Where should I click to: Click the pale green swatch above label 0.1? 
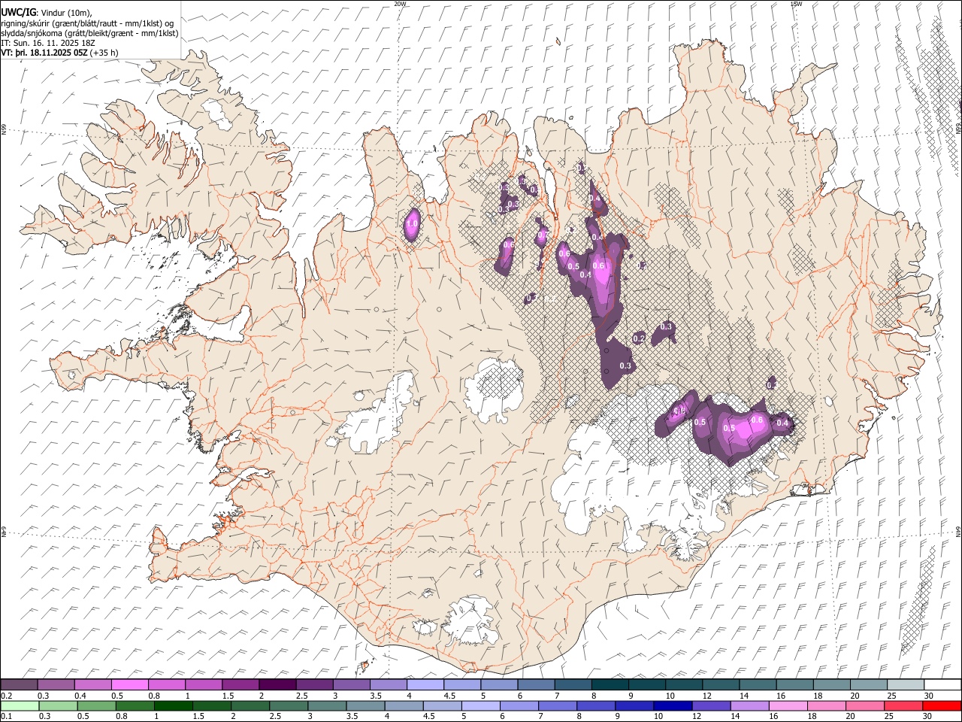pyautogui.click(x=20, y=705)
